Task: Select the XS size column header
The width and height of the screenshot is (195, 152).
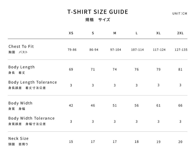Action: click(71, 33)
